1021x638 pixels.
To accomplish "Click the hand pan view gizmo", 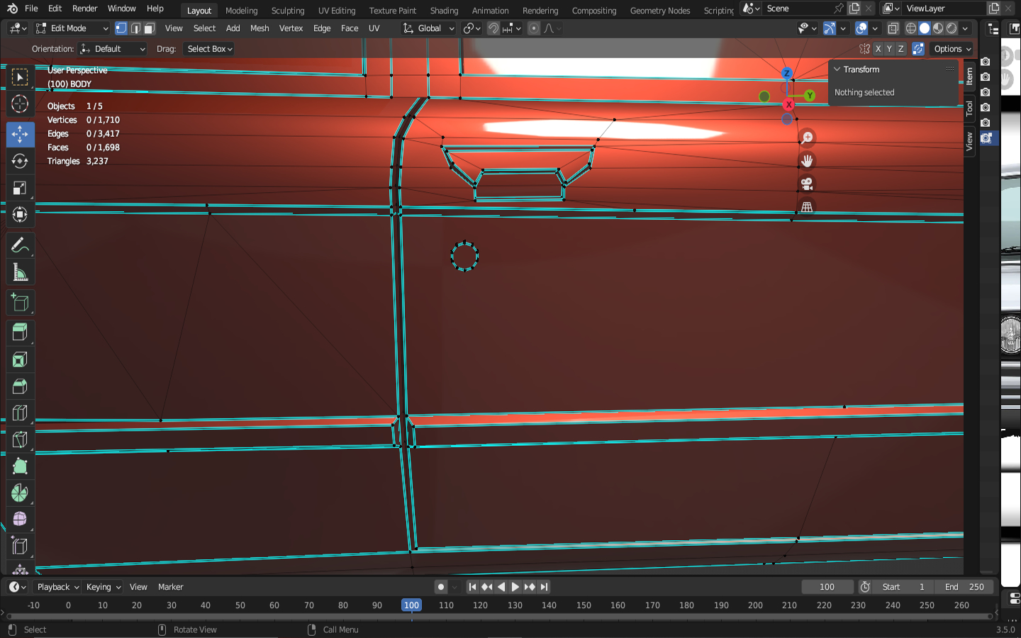I will (807, 161).
